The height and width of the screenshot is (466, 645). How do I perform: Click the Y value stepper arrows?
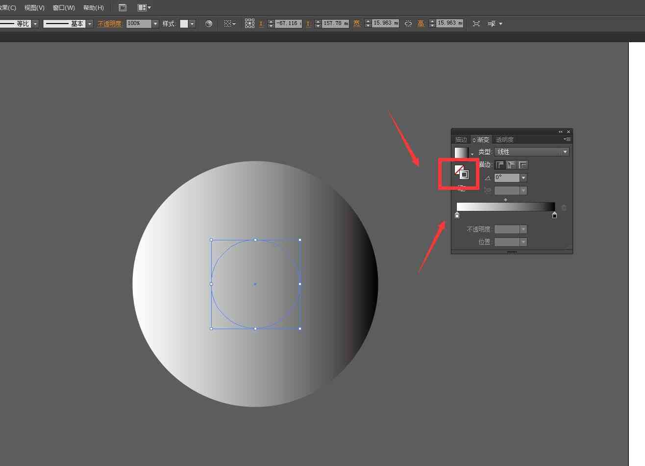pyautogui.click(x=318, y=24)
